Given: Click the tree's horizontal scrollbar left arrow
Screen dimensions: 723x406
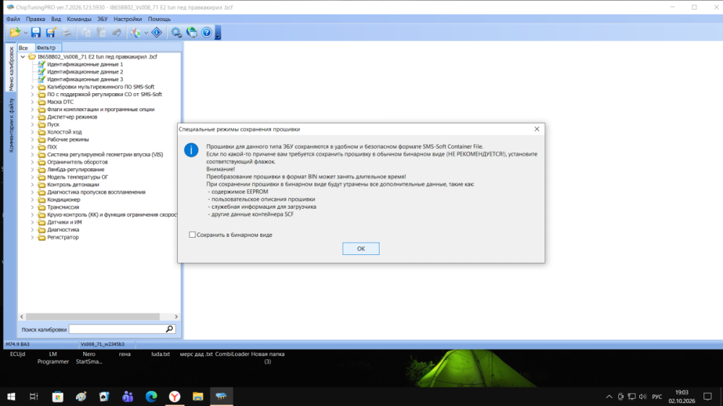Looking at the screenshot, I should click(22, 316).
